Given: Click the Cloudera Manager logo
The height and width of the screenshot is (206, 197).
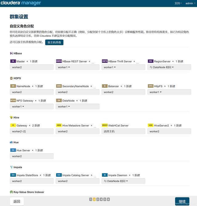Looking at the screenshot, I should coord(21,3).
